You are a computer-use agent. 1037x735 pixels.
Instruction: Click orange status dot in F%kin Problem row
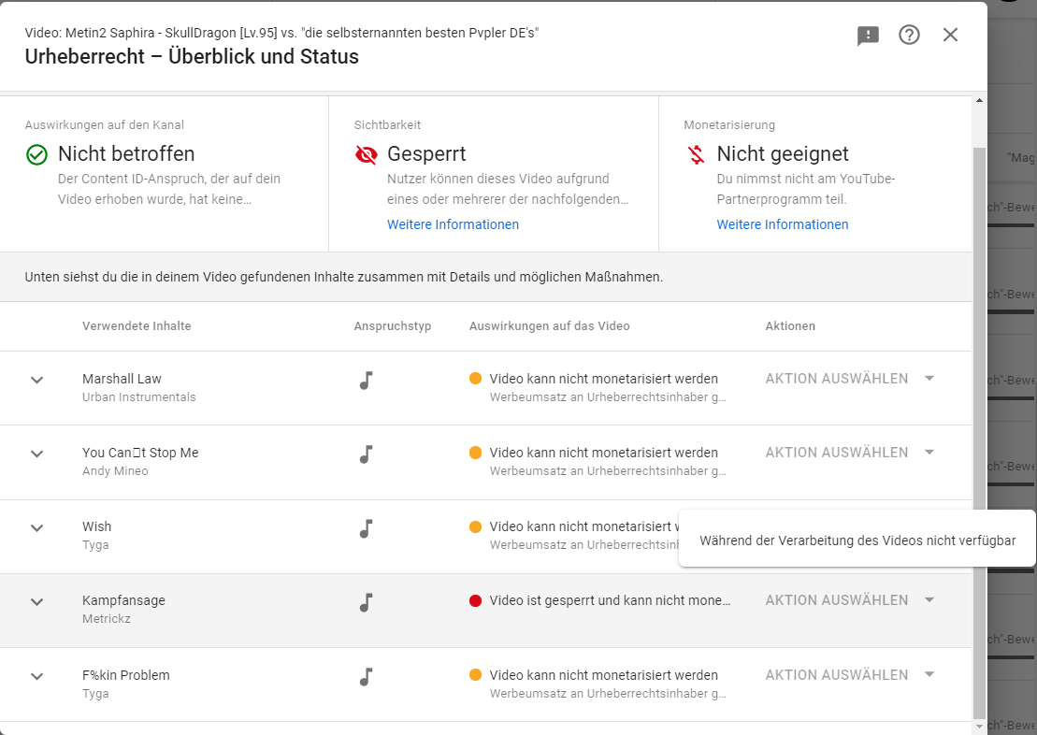475,675
